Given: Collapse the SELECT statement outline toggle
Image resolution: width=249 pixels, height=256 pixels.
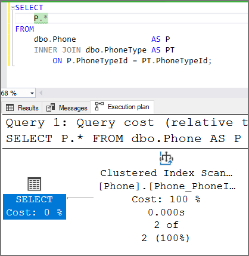Looking at the screenshot, I should click(x=13, y=8).
